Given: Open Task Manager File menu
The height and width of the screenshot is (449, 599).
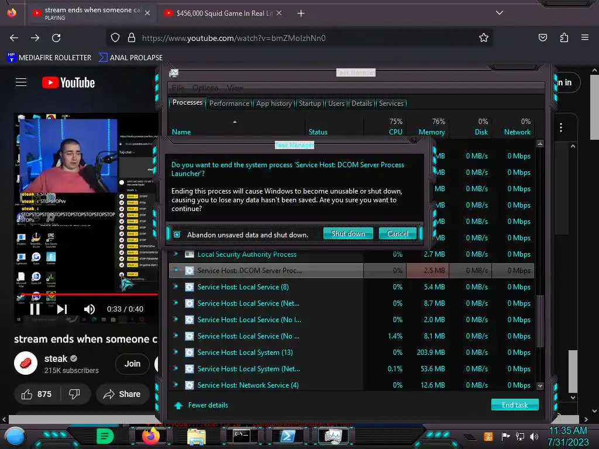Looking at the screenshot, I should tap(178, 88).
